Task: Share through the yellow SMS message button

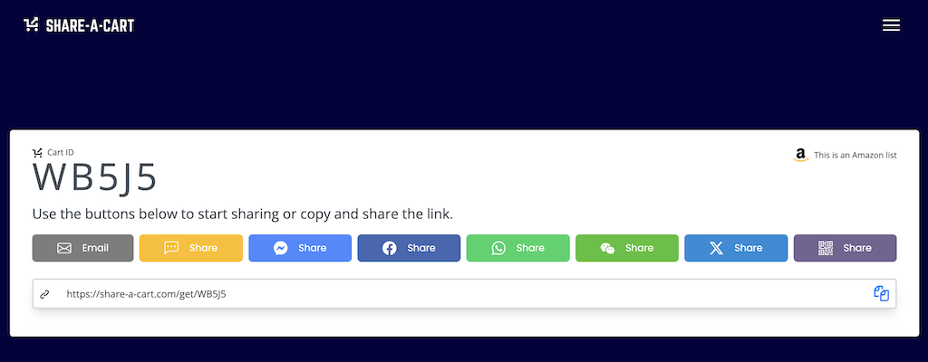Action: click(191, 248)
